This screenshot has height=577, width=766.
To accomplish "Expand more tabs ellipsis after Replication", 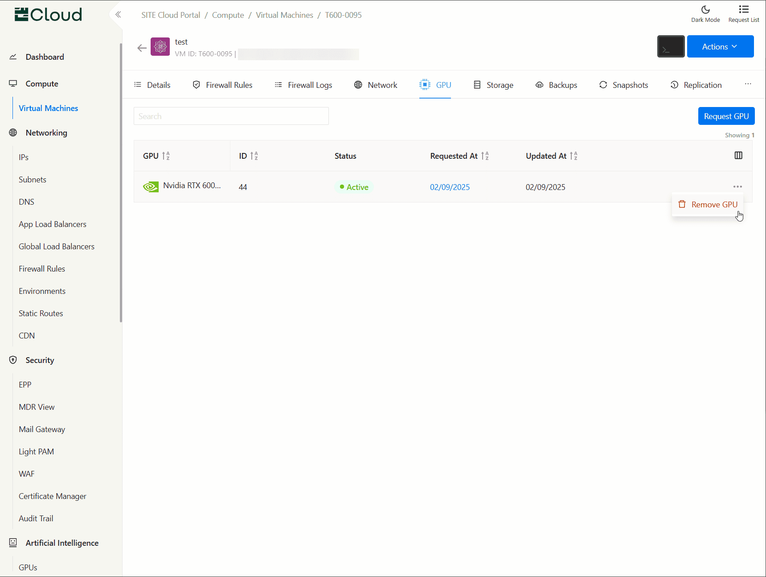I will (748, 84).
